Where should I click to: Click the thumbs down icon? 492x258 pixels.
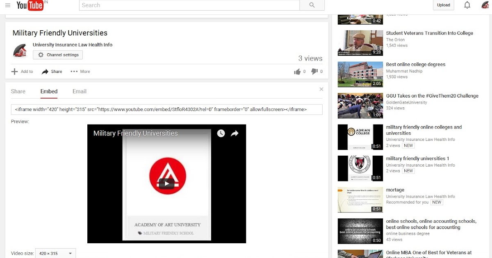[x=314, y=71]
